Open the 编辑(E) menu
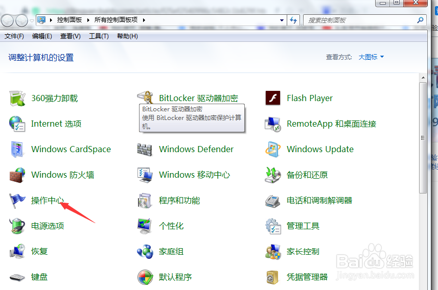 (x=42, y=36)
